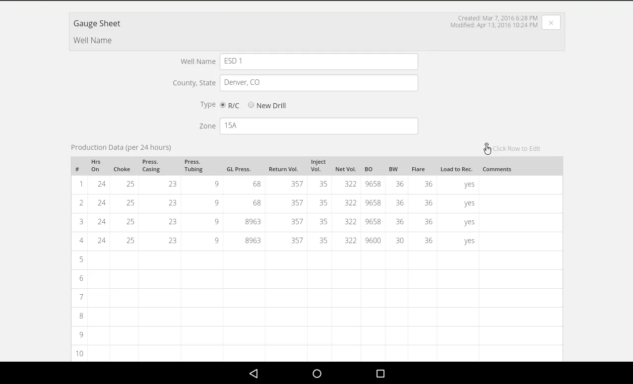Viewport: 633px width, 384px height.
Task: Dismiss the Gauge Sheet with the X button
Action: (x=551, y=22)
